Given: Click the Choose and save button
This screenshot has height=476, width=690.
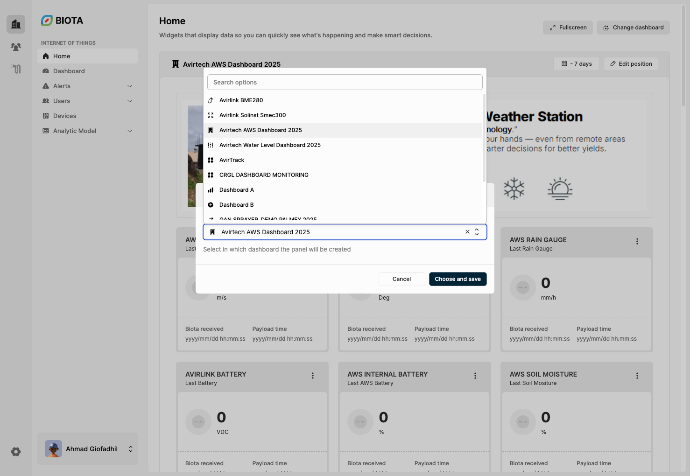Looking at the screenshot, I should (x=458, y=279).
